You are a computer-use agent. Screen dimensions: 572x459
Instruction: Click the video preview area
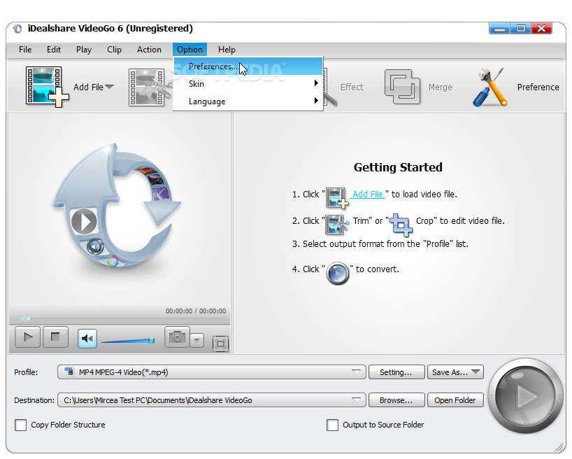pyautogui.click(x=120, y=210)
